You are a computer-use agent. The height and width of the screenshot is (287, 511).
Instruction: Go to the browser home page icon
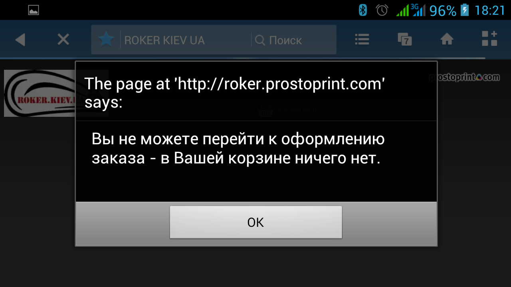(447, 39)
